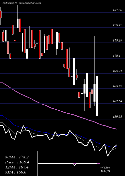This screenshot has width=125, height=176.
Task: Click the 162.54 price level label
Action: pyautogui.click(x=117, y=101)
